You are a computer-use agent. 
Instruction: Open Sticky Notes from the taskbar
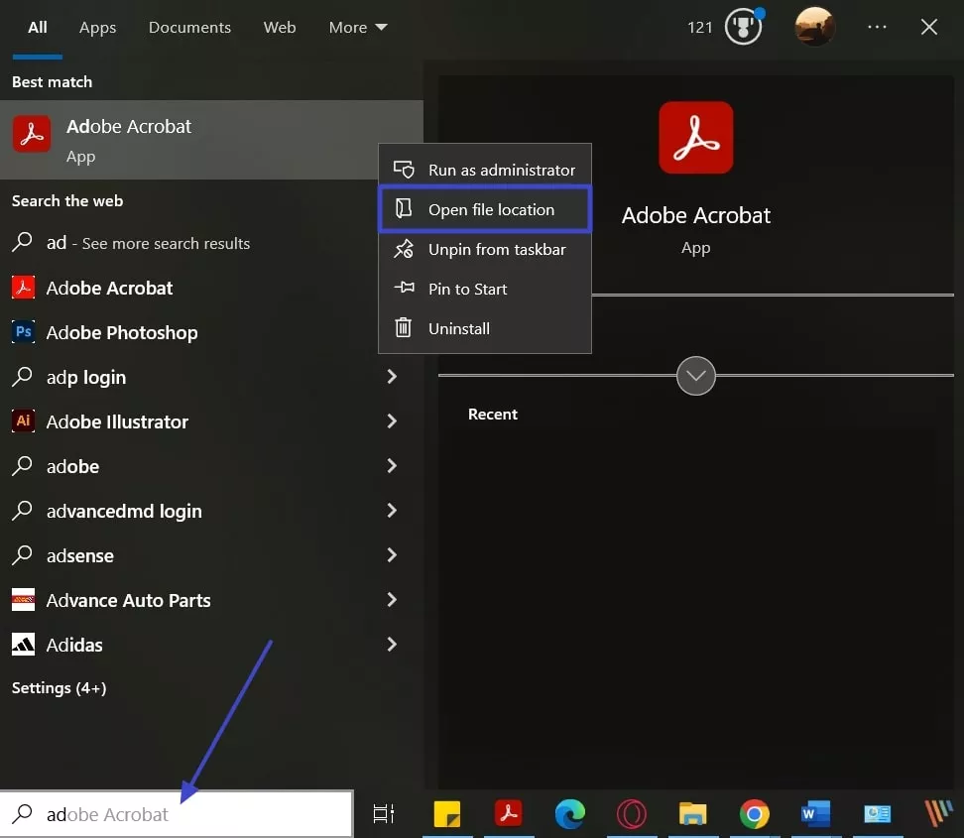pyautogui.click(x=447, y=813)
